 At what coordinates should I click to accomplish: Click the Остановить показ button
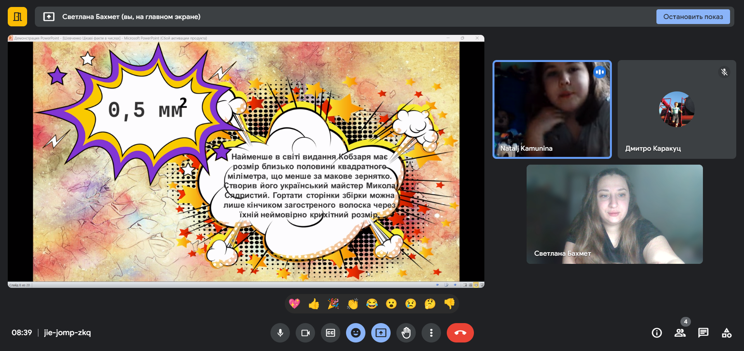(x=693, y=17)
